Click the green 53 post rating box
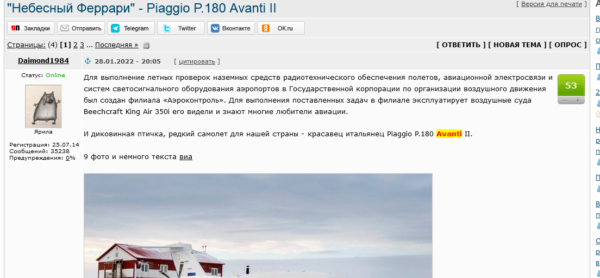 tap(571, 86)
